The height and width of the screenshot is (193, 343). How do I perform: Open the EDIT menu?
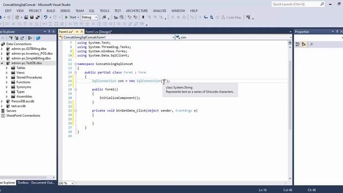pyautogui.click(x=9, y=11)
